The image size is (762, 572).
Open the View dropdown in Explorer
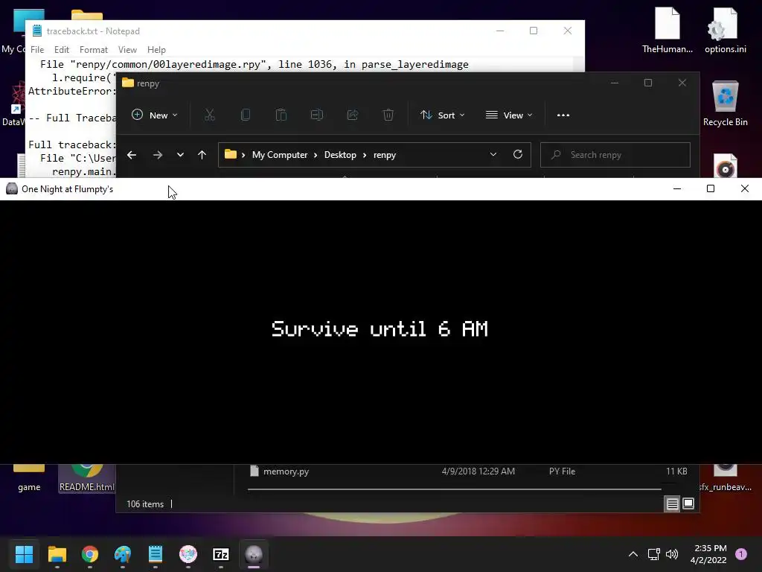click(x=509, y=115)
